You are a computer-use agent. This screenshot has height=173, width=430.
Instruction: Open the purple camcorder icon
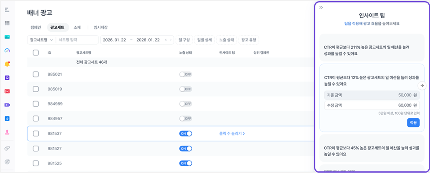7,105
